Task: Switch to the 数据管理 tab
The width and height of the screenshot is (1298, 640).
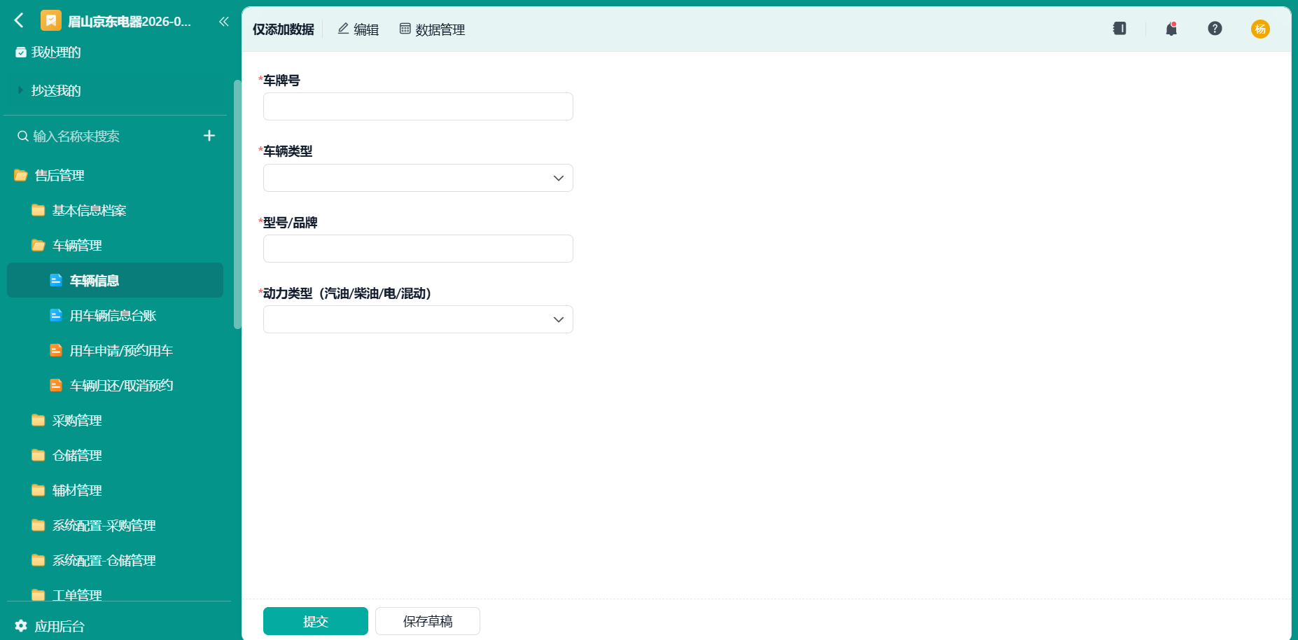Action: [432, 29]
